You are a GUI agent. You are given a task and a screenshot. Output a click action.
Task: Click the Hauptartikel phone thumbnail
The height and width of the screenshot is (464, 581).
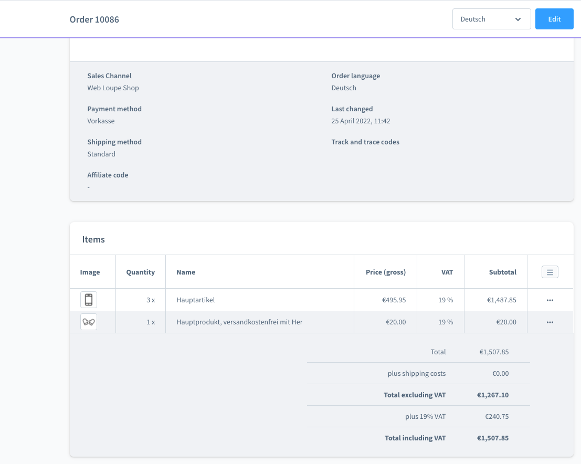pyautogui.click(x=89, y=300)
